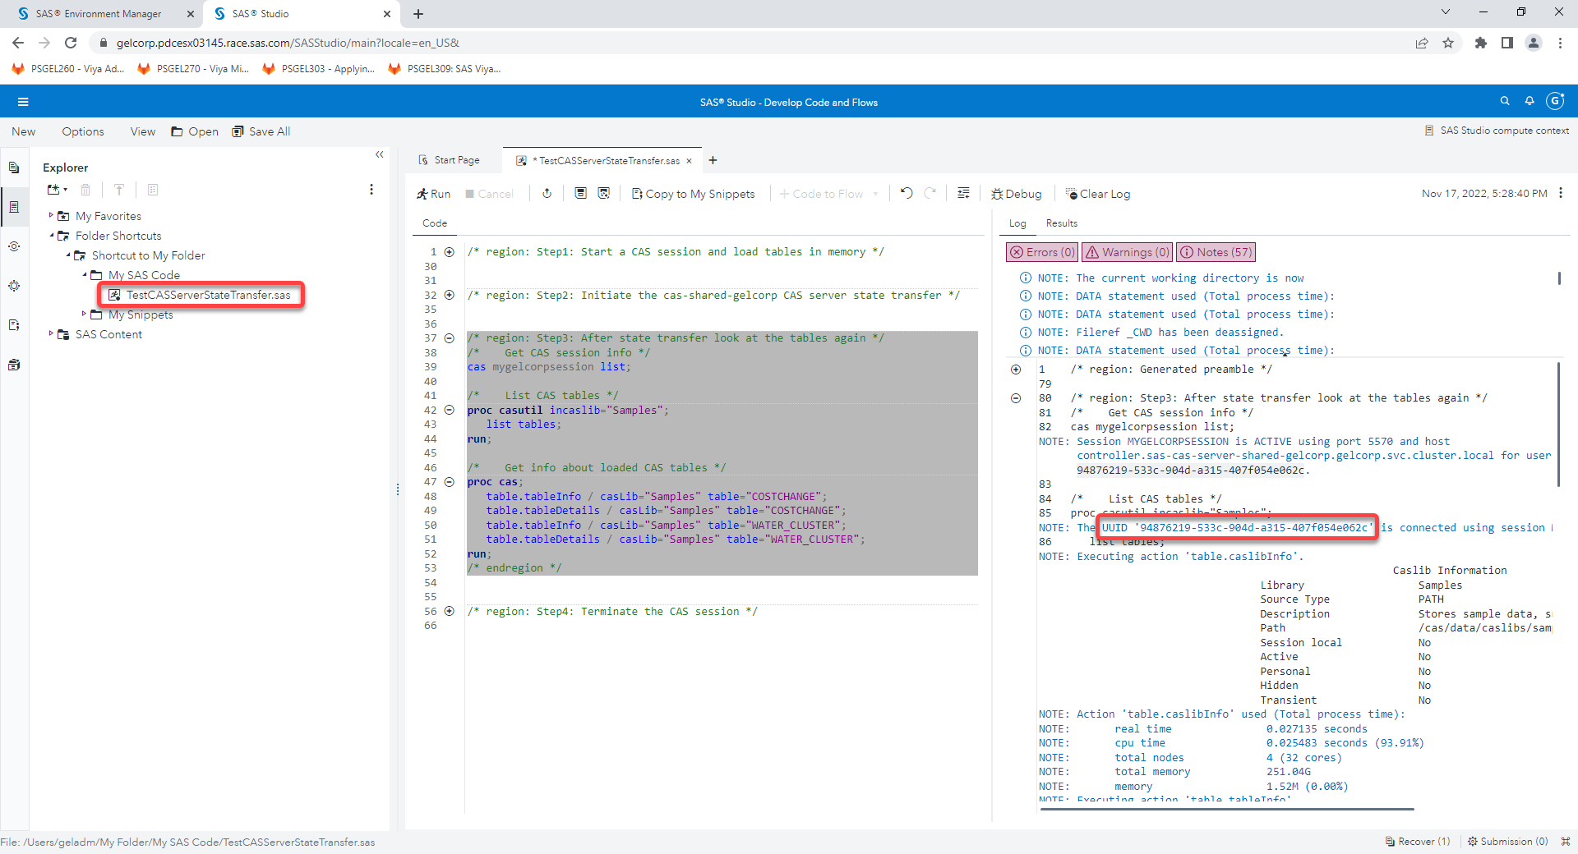Click the Save As icon in the code toolbar
The width and height of the screenshot is (1578, 854).
(604, 194)
